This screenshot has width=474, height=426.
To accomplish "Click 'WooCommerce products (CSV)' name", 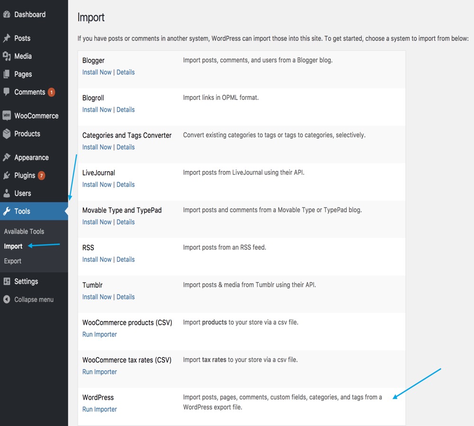I will click(x=127, y=322).
